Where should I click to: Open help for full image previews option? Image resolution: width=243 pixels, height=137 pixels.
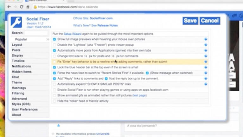coord(206,39)
